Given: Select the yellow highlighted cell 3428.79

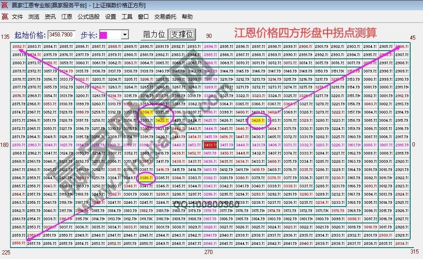Looking at the screenshot, I should click(x=259, y=120).
